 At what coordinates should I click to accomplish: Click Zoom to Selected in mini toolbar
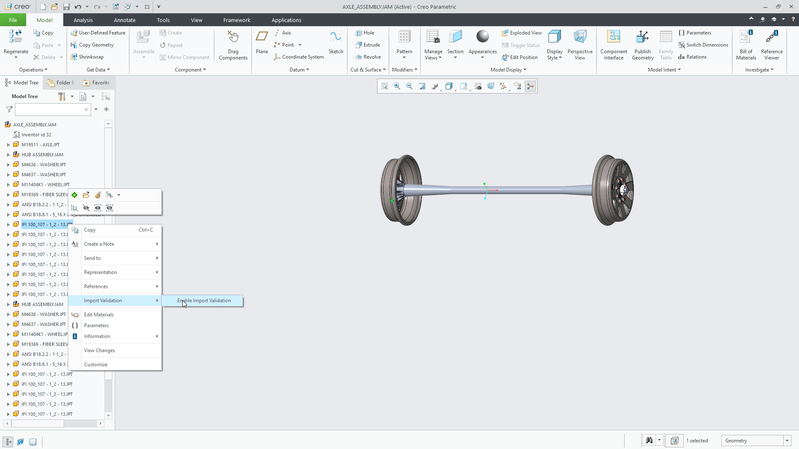74,208
